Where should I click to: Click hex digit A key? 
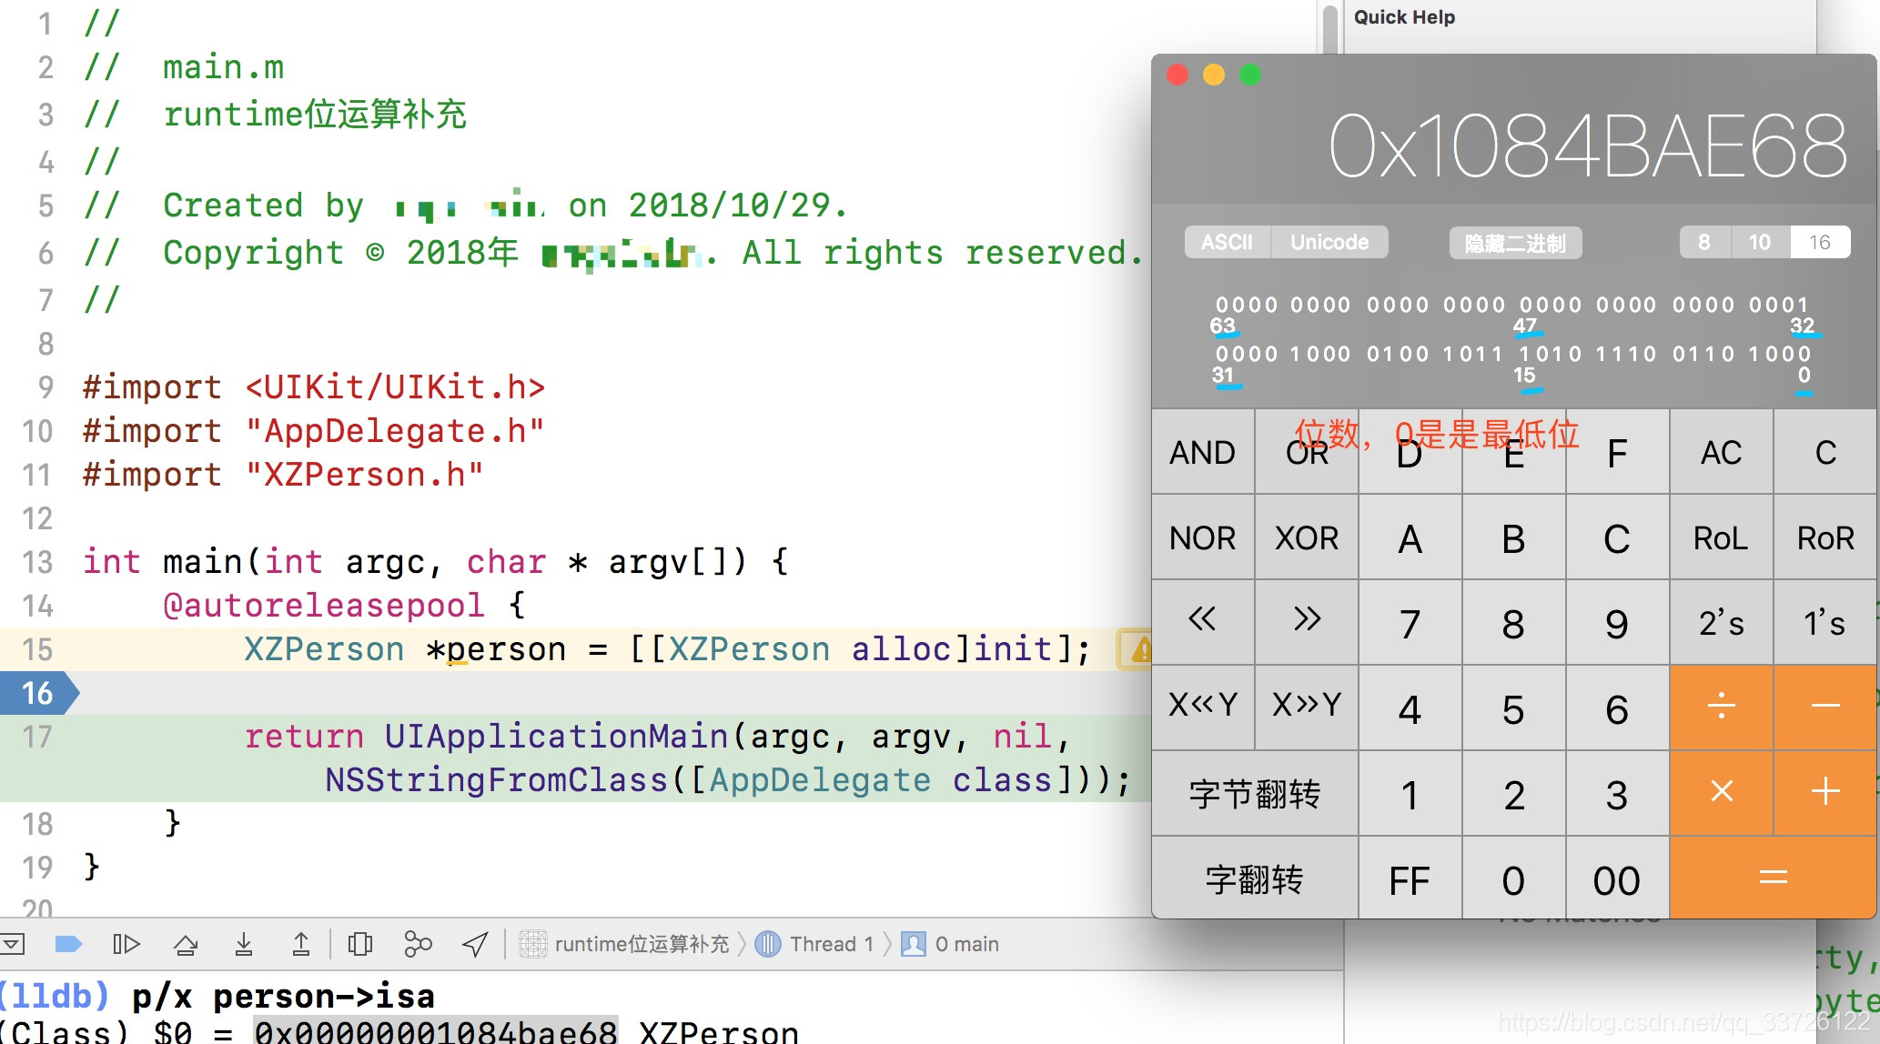click(1410, 537)
